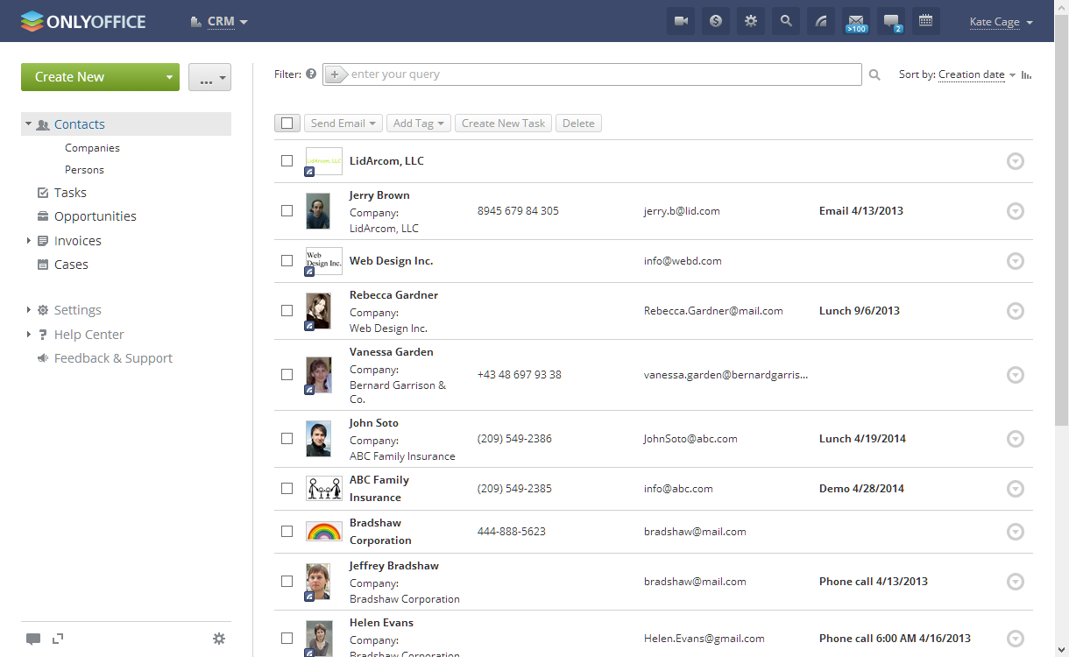The image size is (1069, 657).
Task: Expand Settings in the sidebar
Action: coord(29,310)
